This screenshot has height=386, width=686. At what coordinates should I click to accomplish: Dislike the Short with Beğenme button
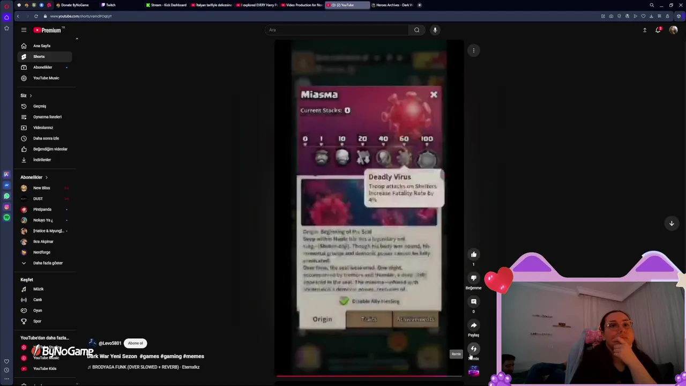coord(474,278)
